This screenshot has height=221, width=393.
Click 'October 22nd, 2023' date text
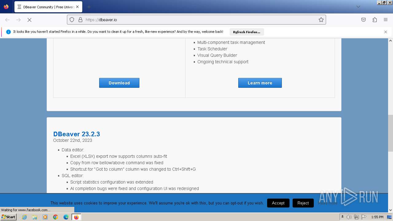point(72,140)
